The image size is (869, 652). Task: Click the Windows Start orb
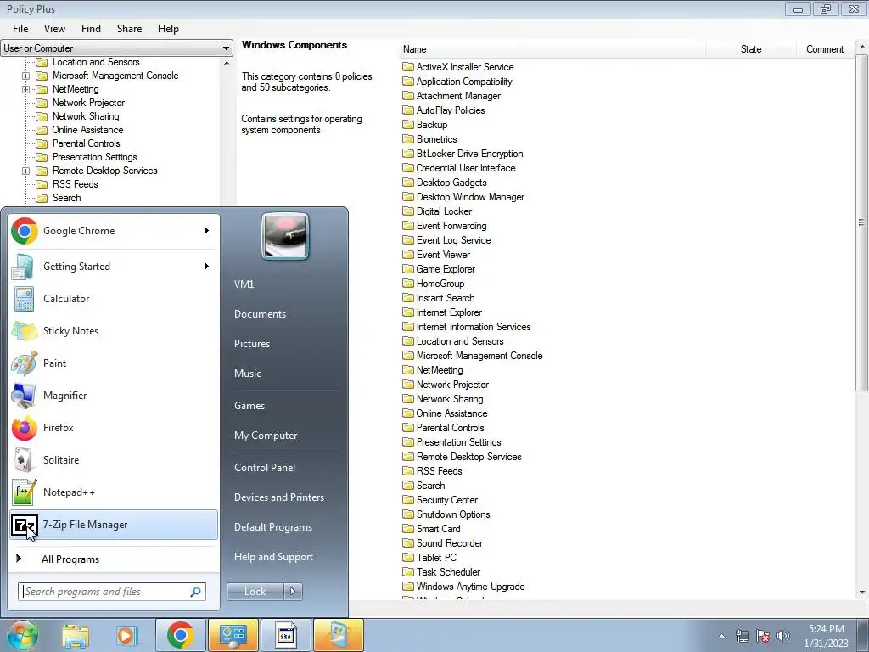point(22,635)
